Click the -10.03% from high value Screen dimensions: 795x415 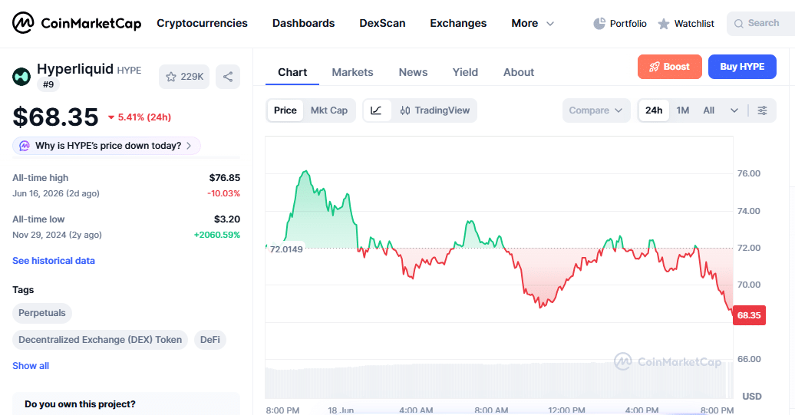[223, 193]
